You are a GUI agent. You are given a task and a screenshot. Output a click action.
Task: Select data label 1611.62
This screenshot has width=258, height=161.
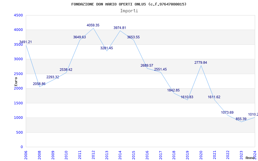pyautogui.click(x=214, y=97)
